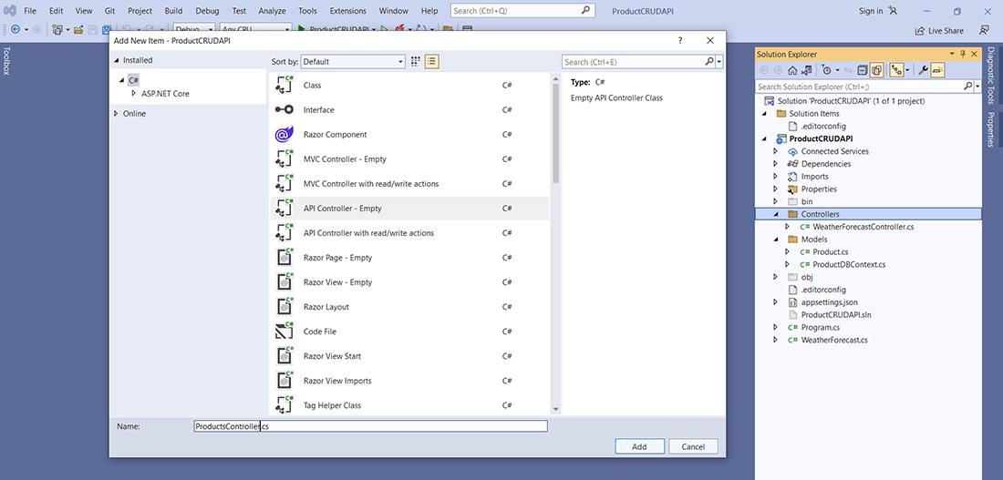
Task: Open Properties wrench icon in Solution Explorer
Action: click(923, 70)
